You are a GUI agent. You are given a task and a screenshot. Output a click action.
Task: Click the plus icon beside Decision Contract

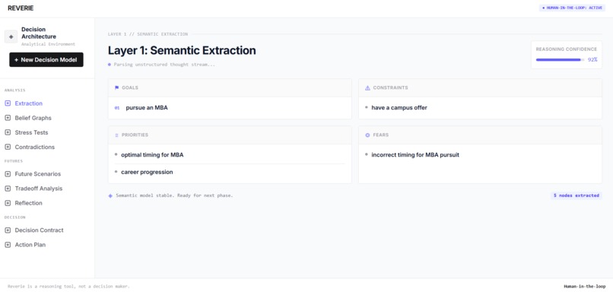8,230
